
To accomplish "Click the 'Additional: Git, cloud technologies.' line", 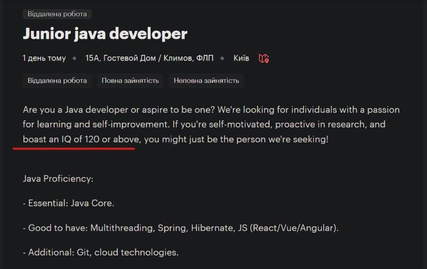I will [101, 252].
